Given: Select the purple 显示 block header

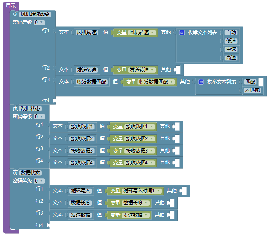Looking at the screenshot, I should [11, 6].
